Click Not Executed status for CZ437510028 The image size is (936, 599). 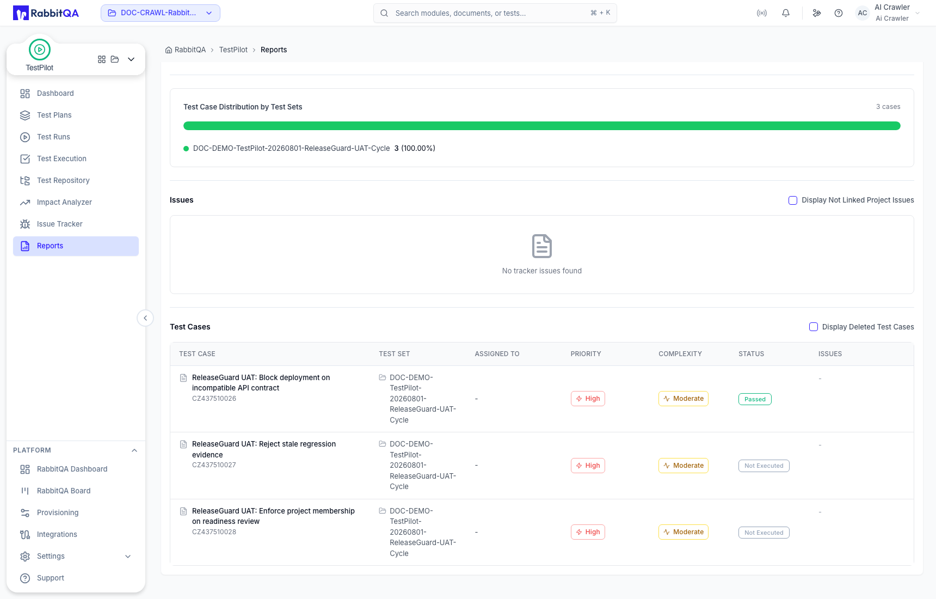click(764, 533)
